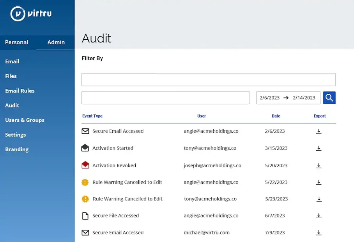Sort by Date column header
354x242 pixels.
click(x=276, y=116)
